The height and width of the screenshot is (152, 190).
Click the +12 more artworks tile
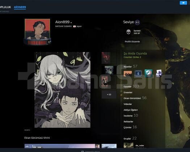(x=109, y=94)
